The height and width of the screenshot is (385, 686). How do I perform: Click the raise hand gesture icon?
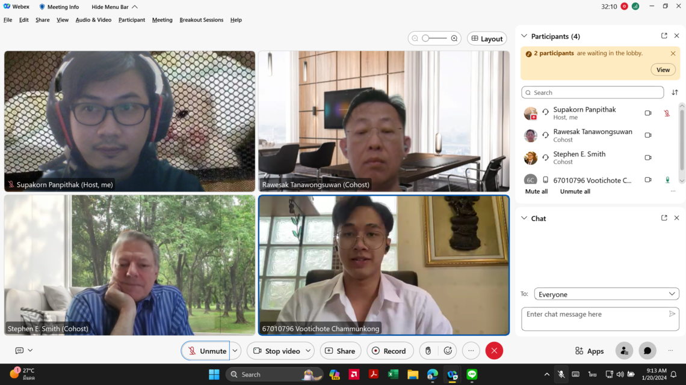tap(428, 351)
